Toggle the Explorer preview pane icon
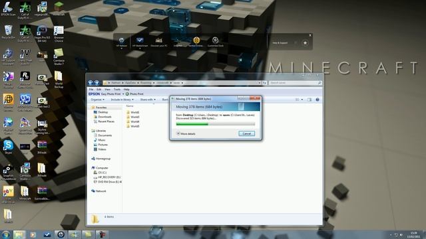The height and width of the screenshot is (239, 426). 310,100
